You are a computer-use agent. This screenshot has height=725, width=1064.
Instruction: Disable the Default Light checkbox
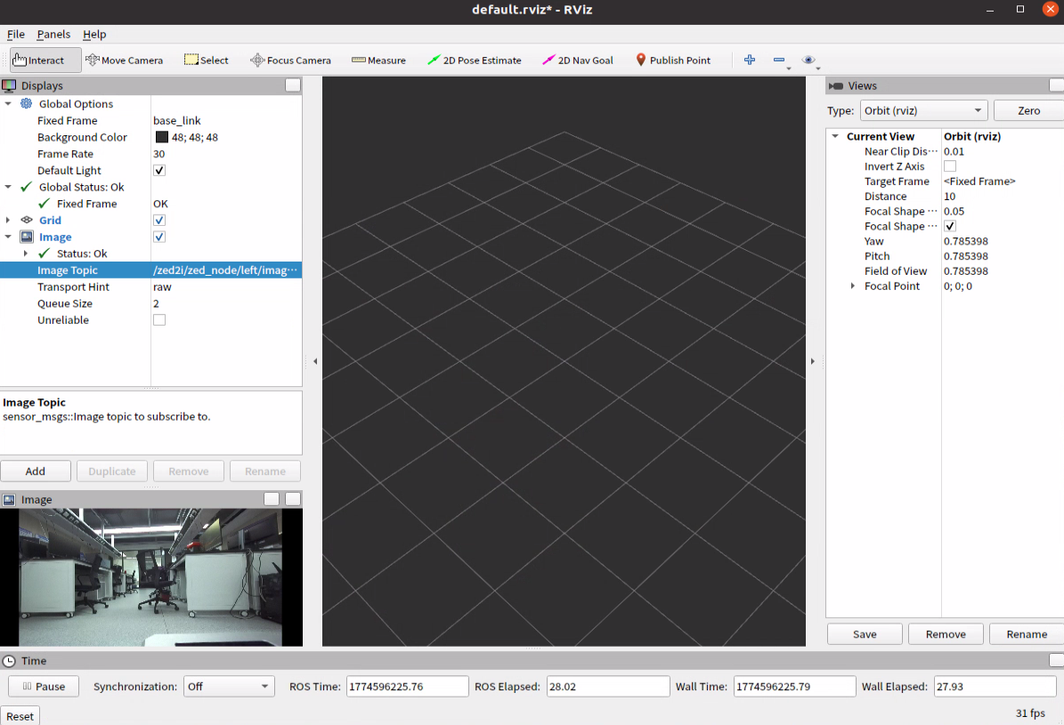pyautogui.click(x=159, y=170)
